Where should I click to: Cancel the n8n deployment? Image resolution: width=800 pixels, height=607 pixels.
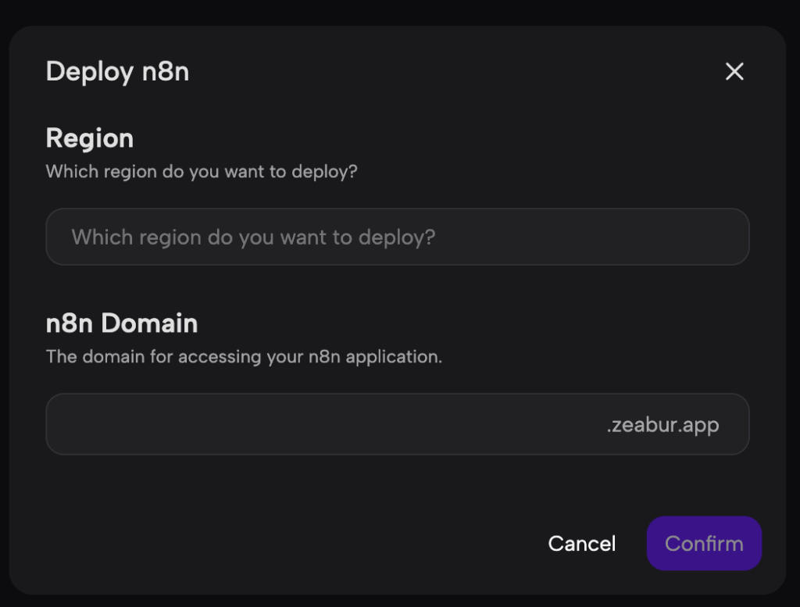pos(581,543)
